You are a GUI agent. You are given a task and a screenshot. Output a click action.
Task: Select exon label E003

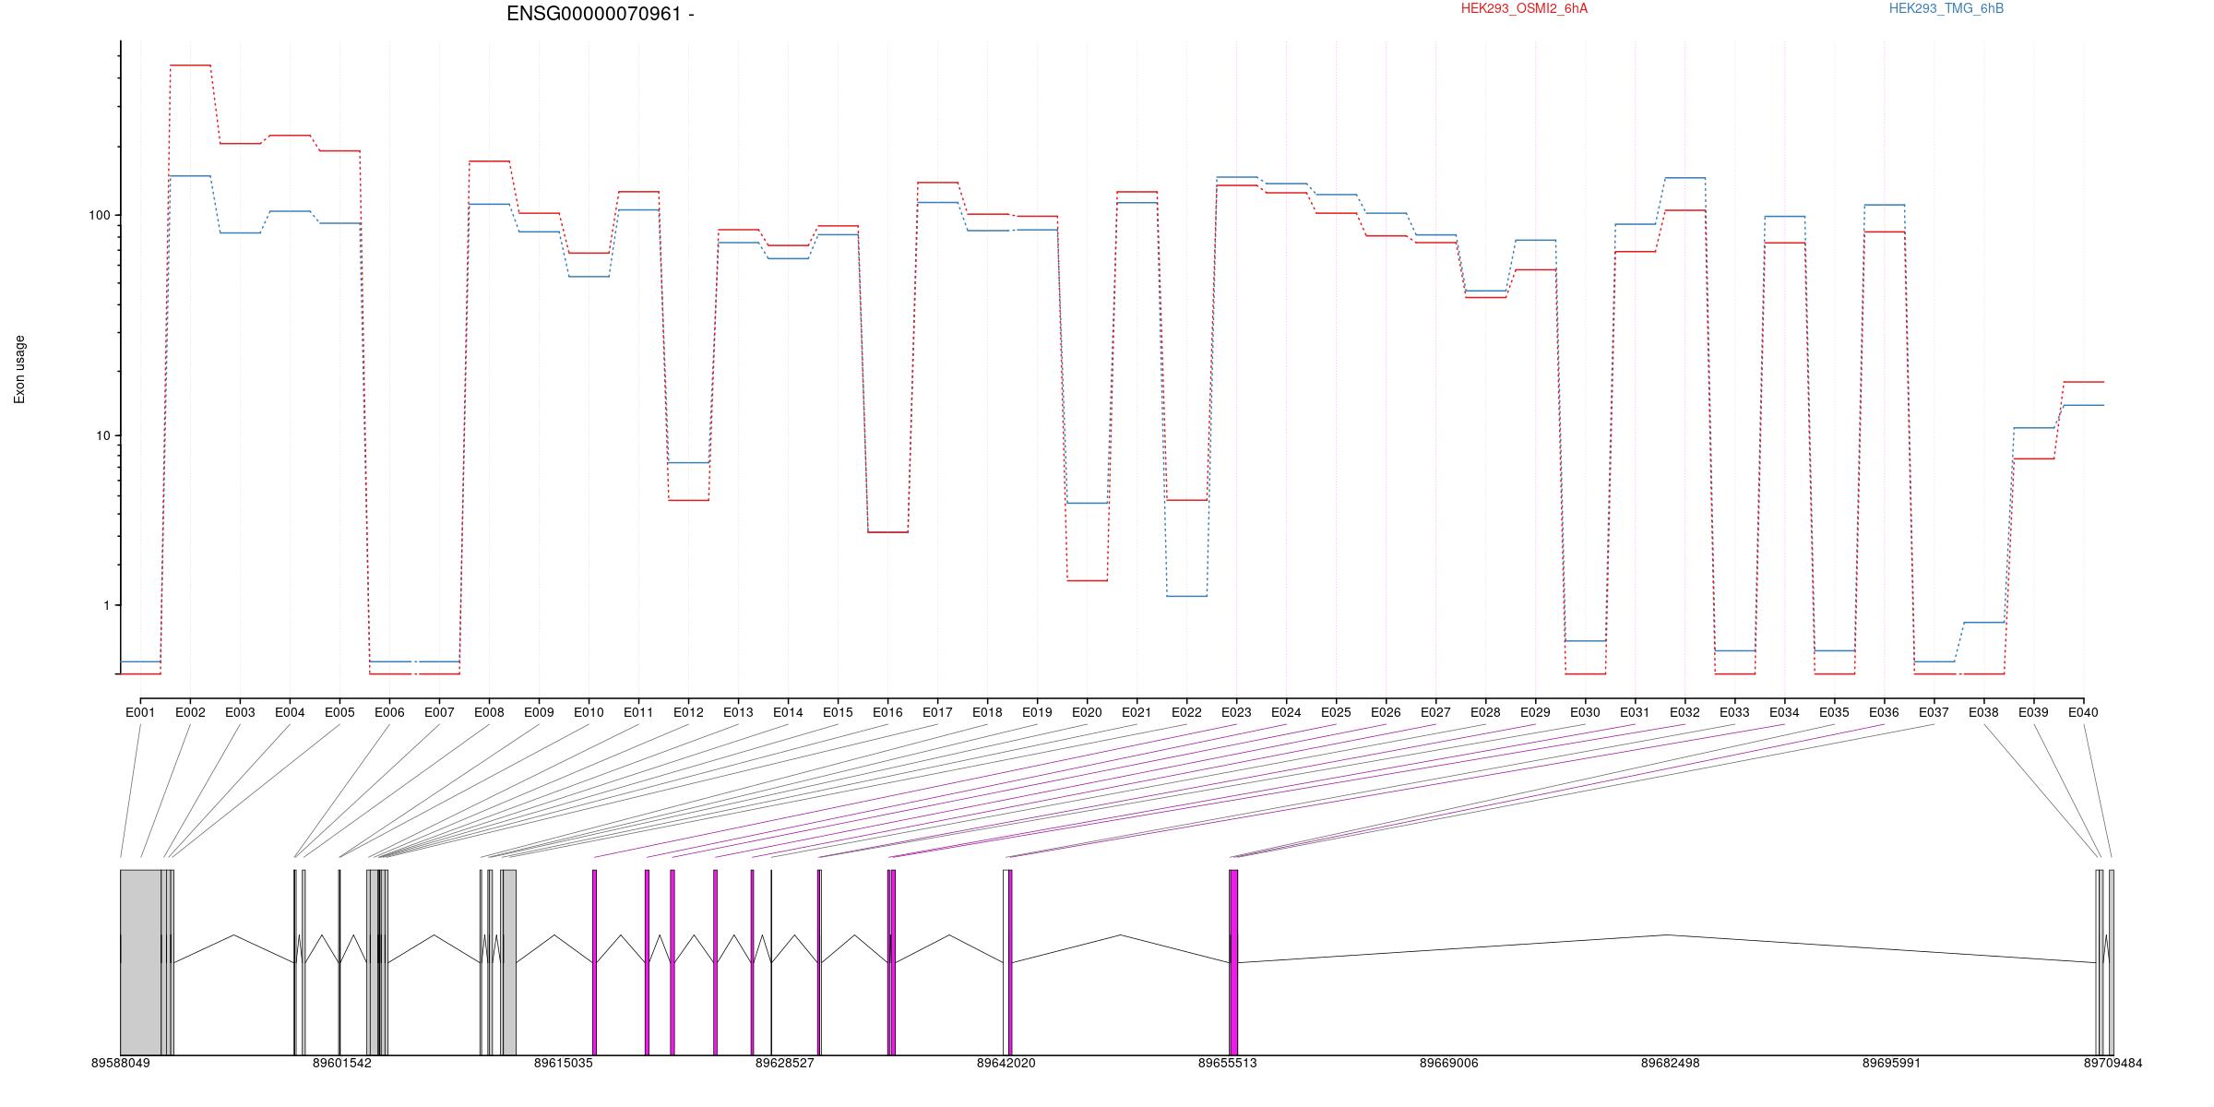[x=240, y=712]
